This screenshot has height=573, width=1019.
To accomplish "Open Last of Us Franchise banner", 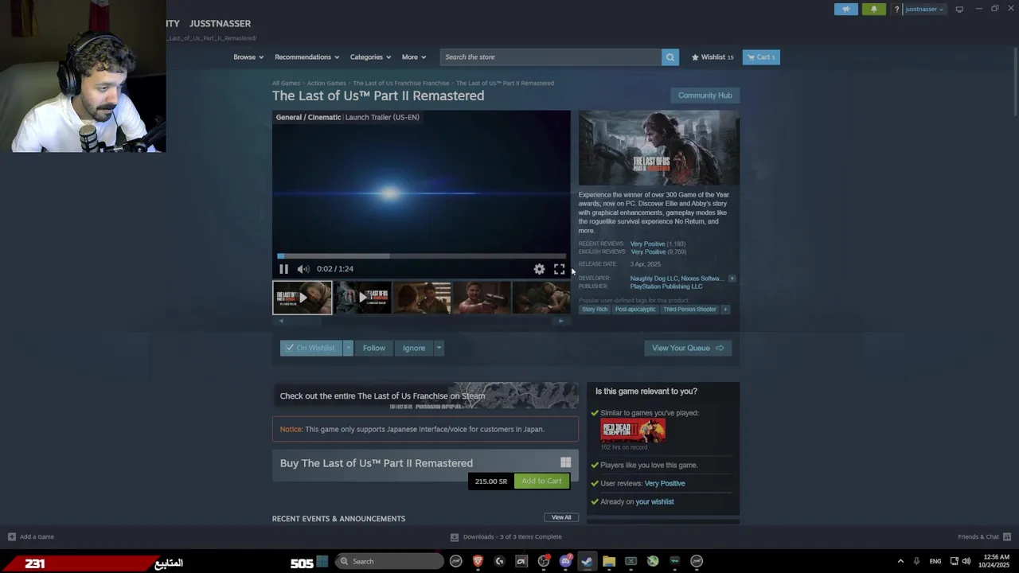I will pos(426,396).
